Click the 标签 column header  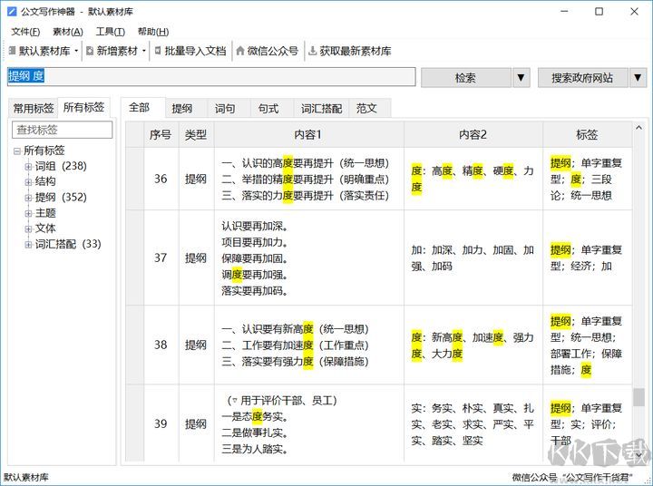(587, 134)
